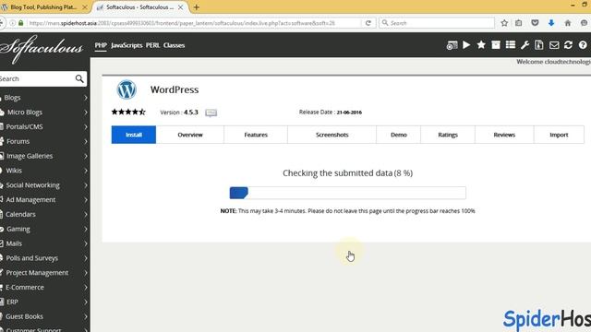Click the site security padlock icon

20,23
